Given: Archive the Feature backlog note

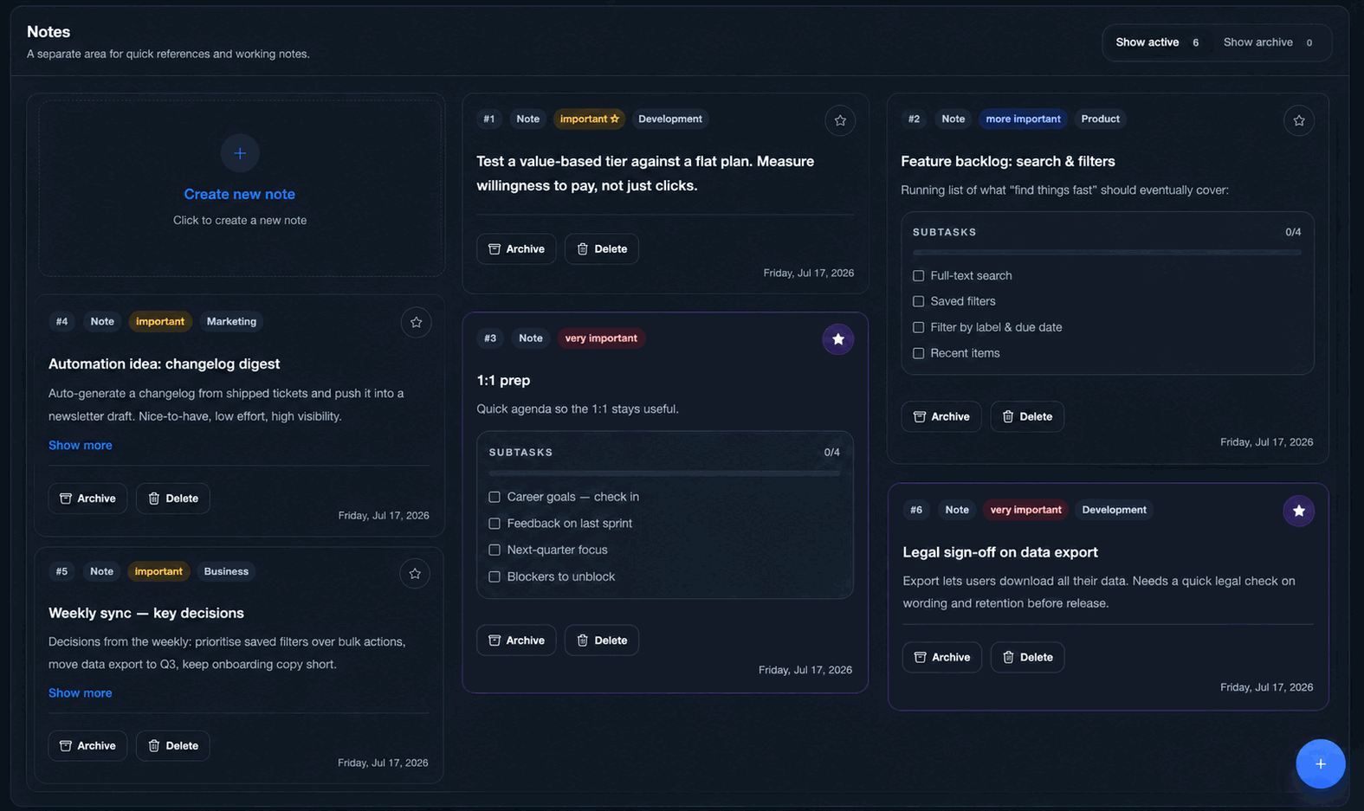Looking at the screenshot, I should 941,416.
